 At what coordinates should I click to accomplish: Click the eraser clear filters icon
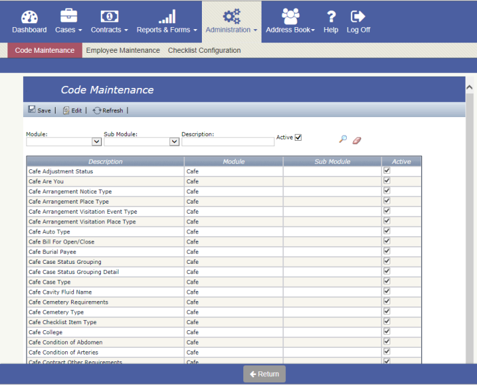[357, 141]
